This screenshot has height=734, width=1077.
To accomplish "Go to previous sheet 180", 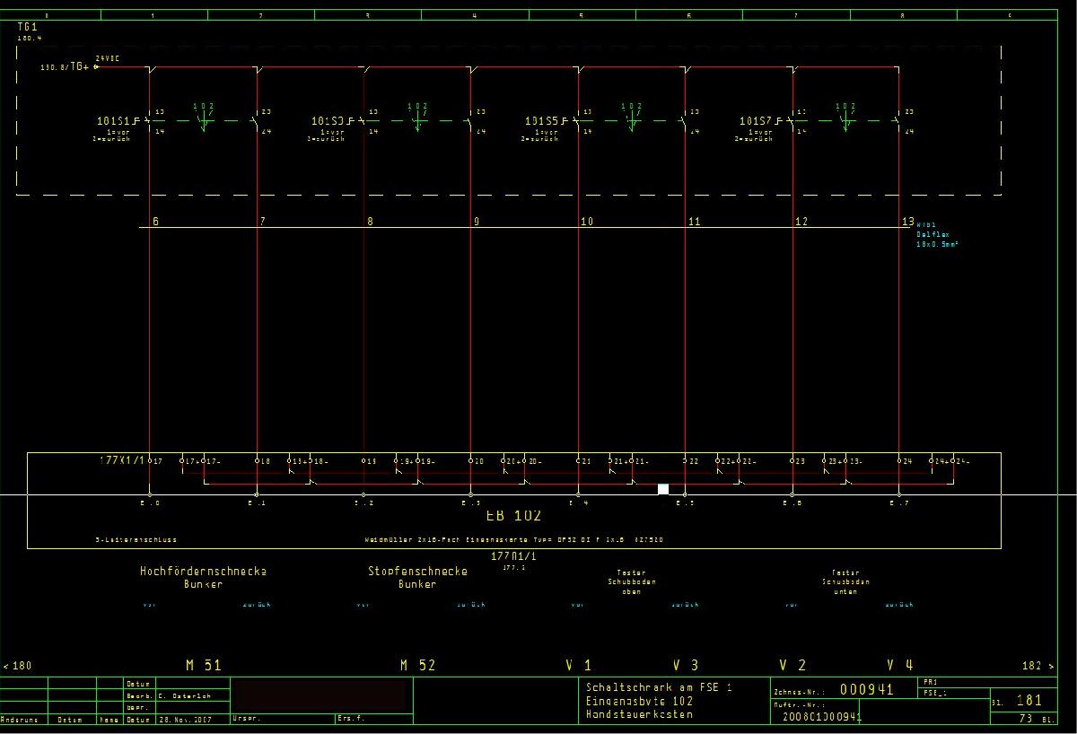I will 18,666.
